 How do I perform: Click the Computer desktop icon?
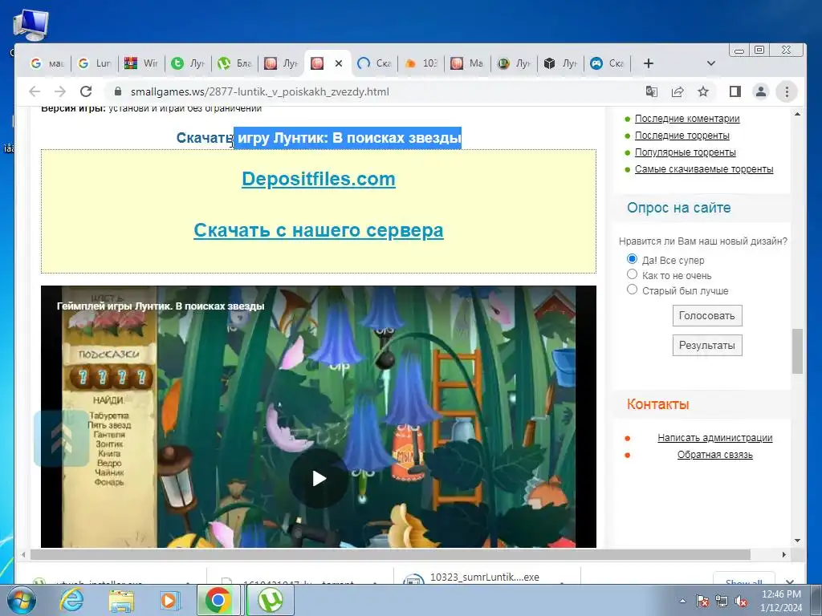click(x=31, y=25)
